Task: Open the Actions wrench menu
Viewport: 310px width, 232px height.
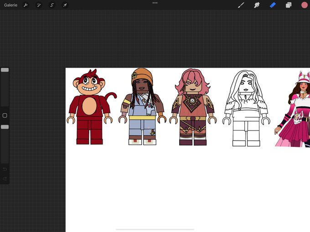Action: click(x=26, y=5)
